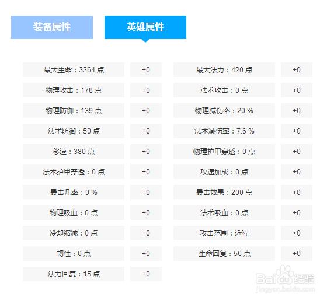Click the 最大生命：3364 点 cell
Screen dimensions: 334x301
(74, 70)
